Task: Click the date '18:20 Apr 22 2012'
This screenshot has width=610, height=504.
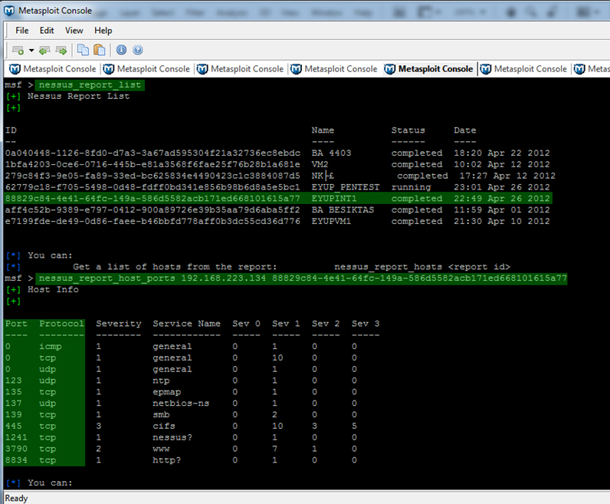Action: (502, 153)
